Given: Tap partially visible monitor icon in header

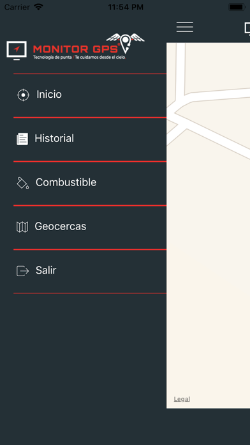Looking at the screenshot, I should (x=247, y=28).
